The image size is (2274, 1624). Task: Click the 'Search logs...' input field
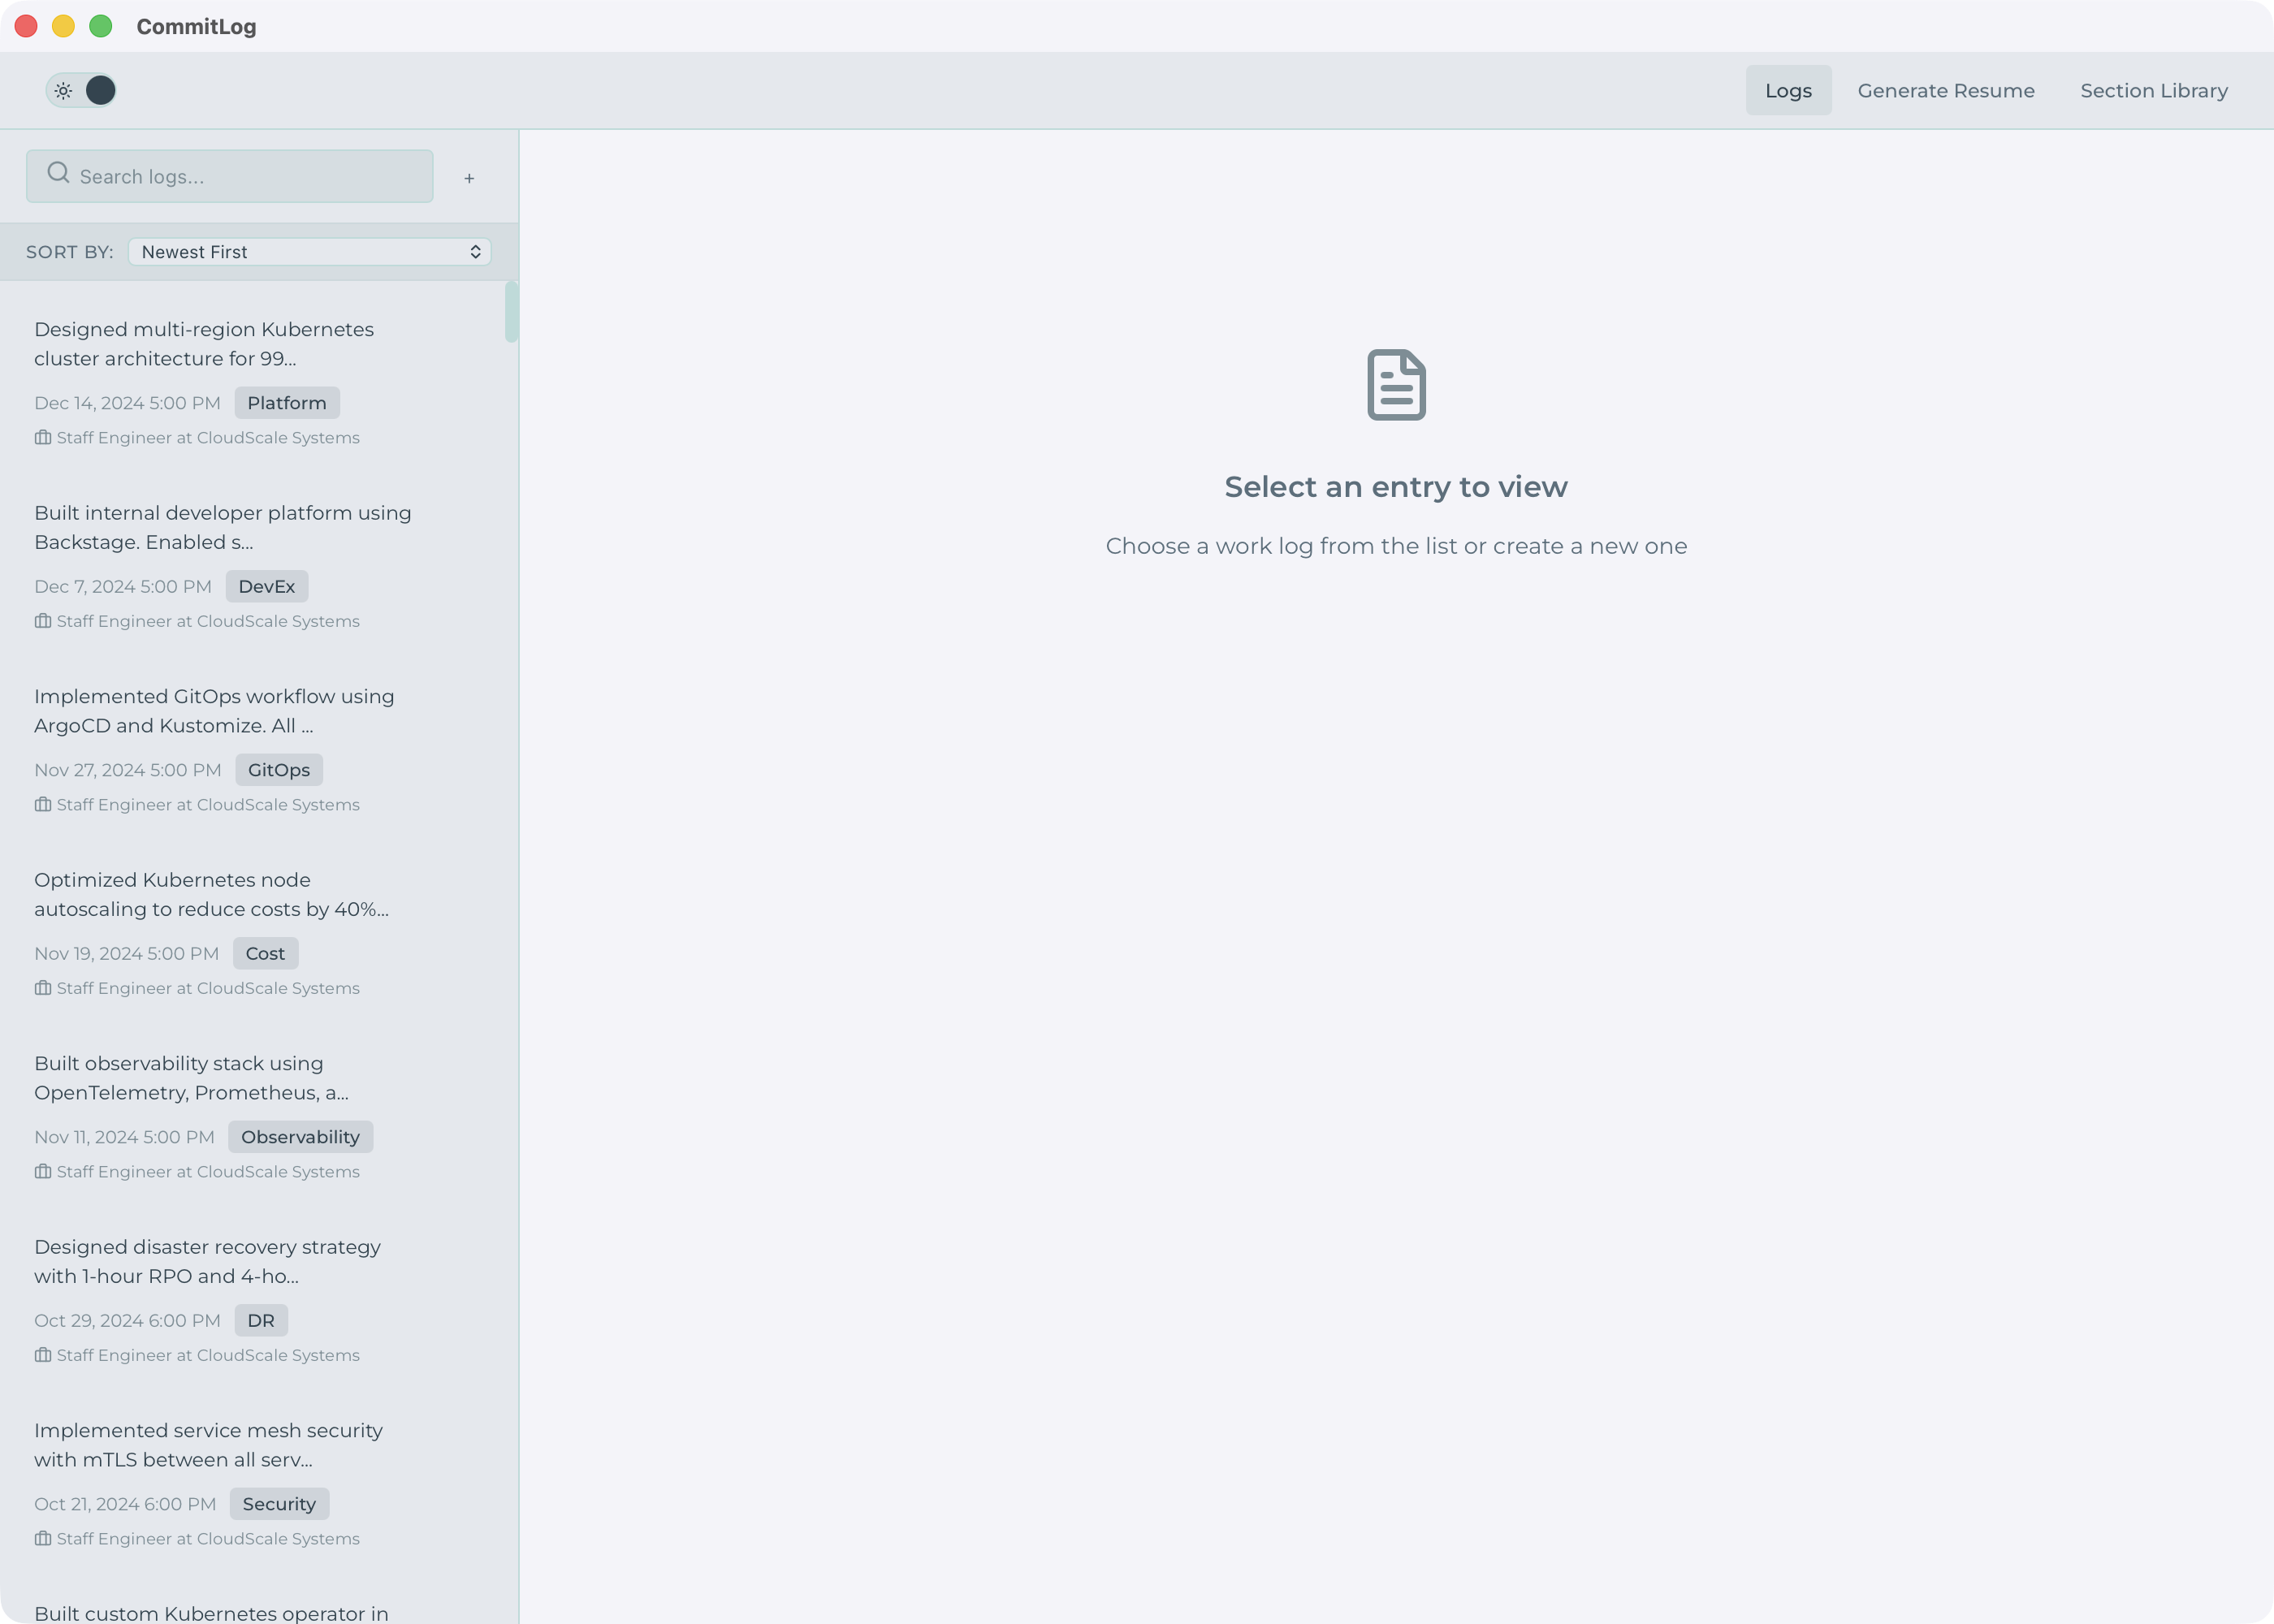(x=230, y=175)
